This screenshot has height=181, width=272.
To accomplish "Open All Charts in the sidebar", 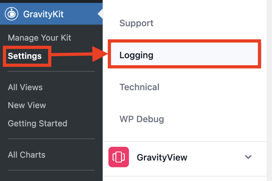I will [27, 155].
